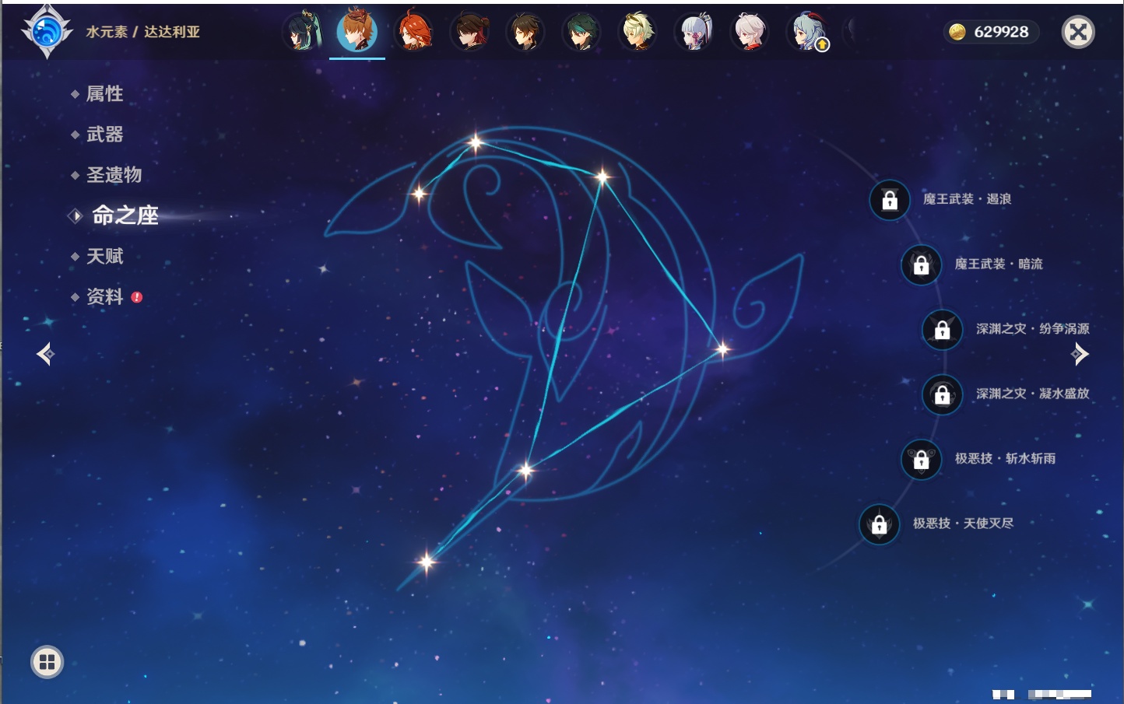1124x704 pixels.
Task: Select the Xiao avatar with teal-streaked hair
Action: click(x=581, y=32)
